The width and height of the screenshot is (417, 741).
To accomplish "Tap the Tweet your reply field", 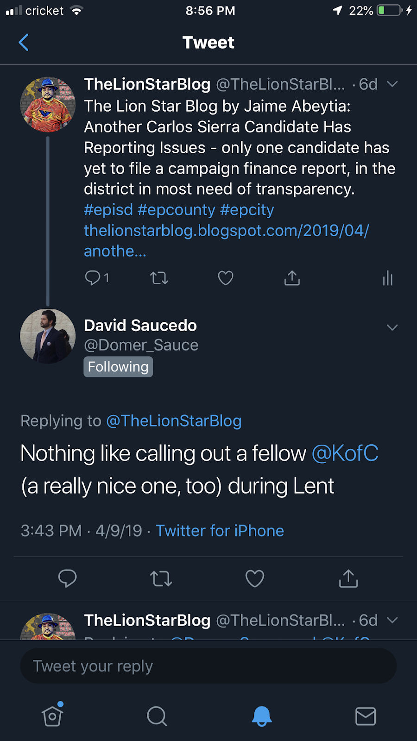I will (208, 666).
